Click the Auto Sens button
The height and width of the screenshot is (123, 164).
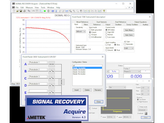pos(129,35)
